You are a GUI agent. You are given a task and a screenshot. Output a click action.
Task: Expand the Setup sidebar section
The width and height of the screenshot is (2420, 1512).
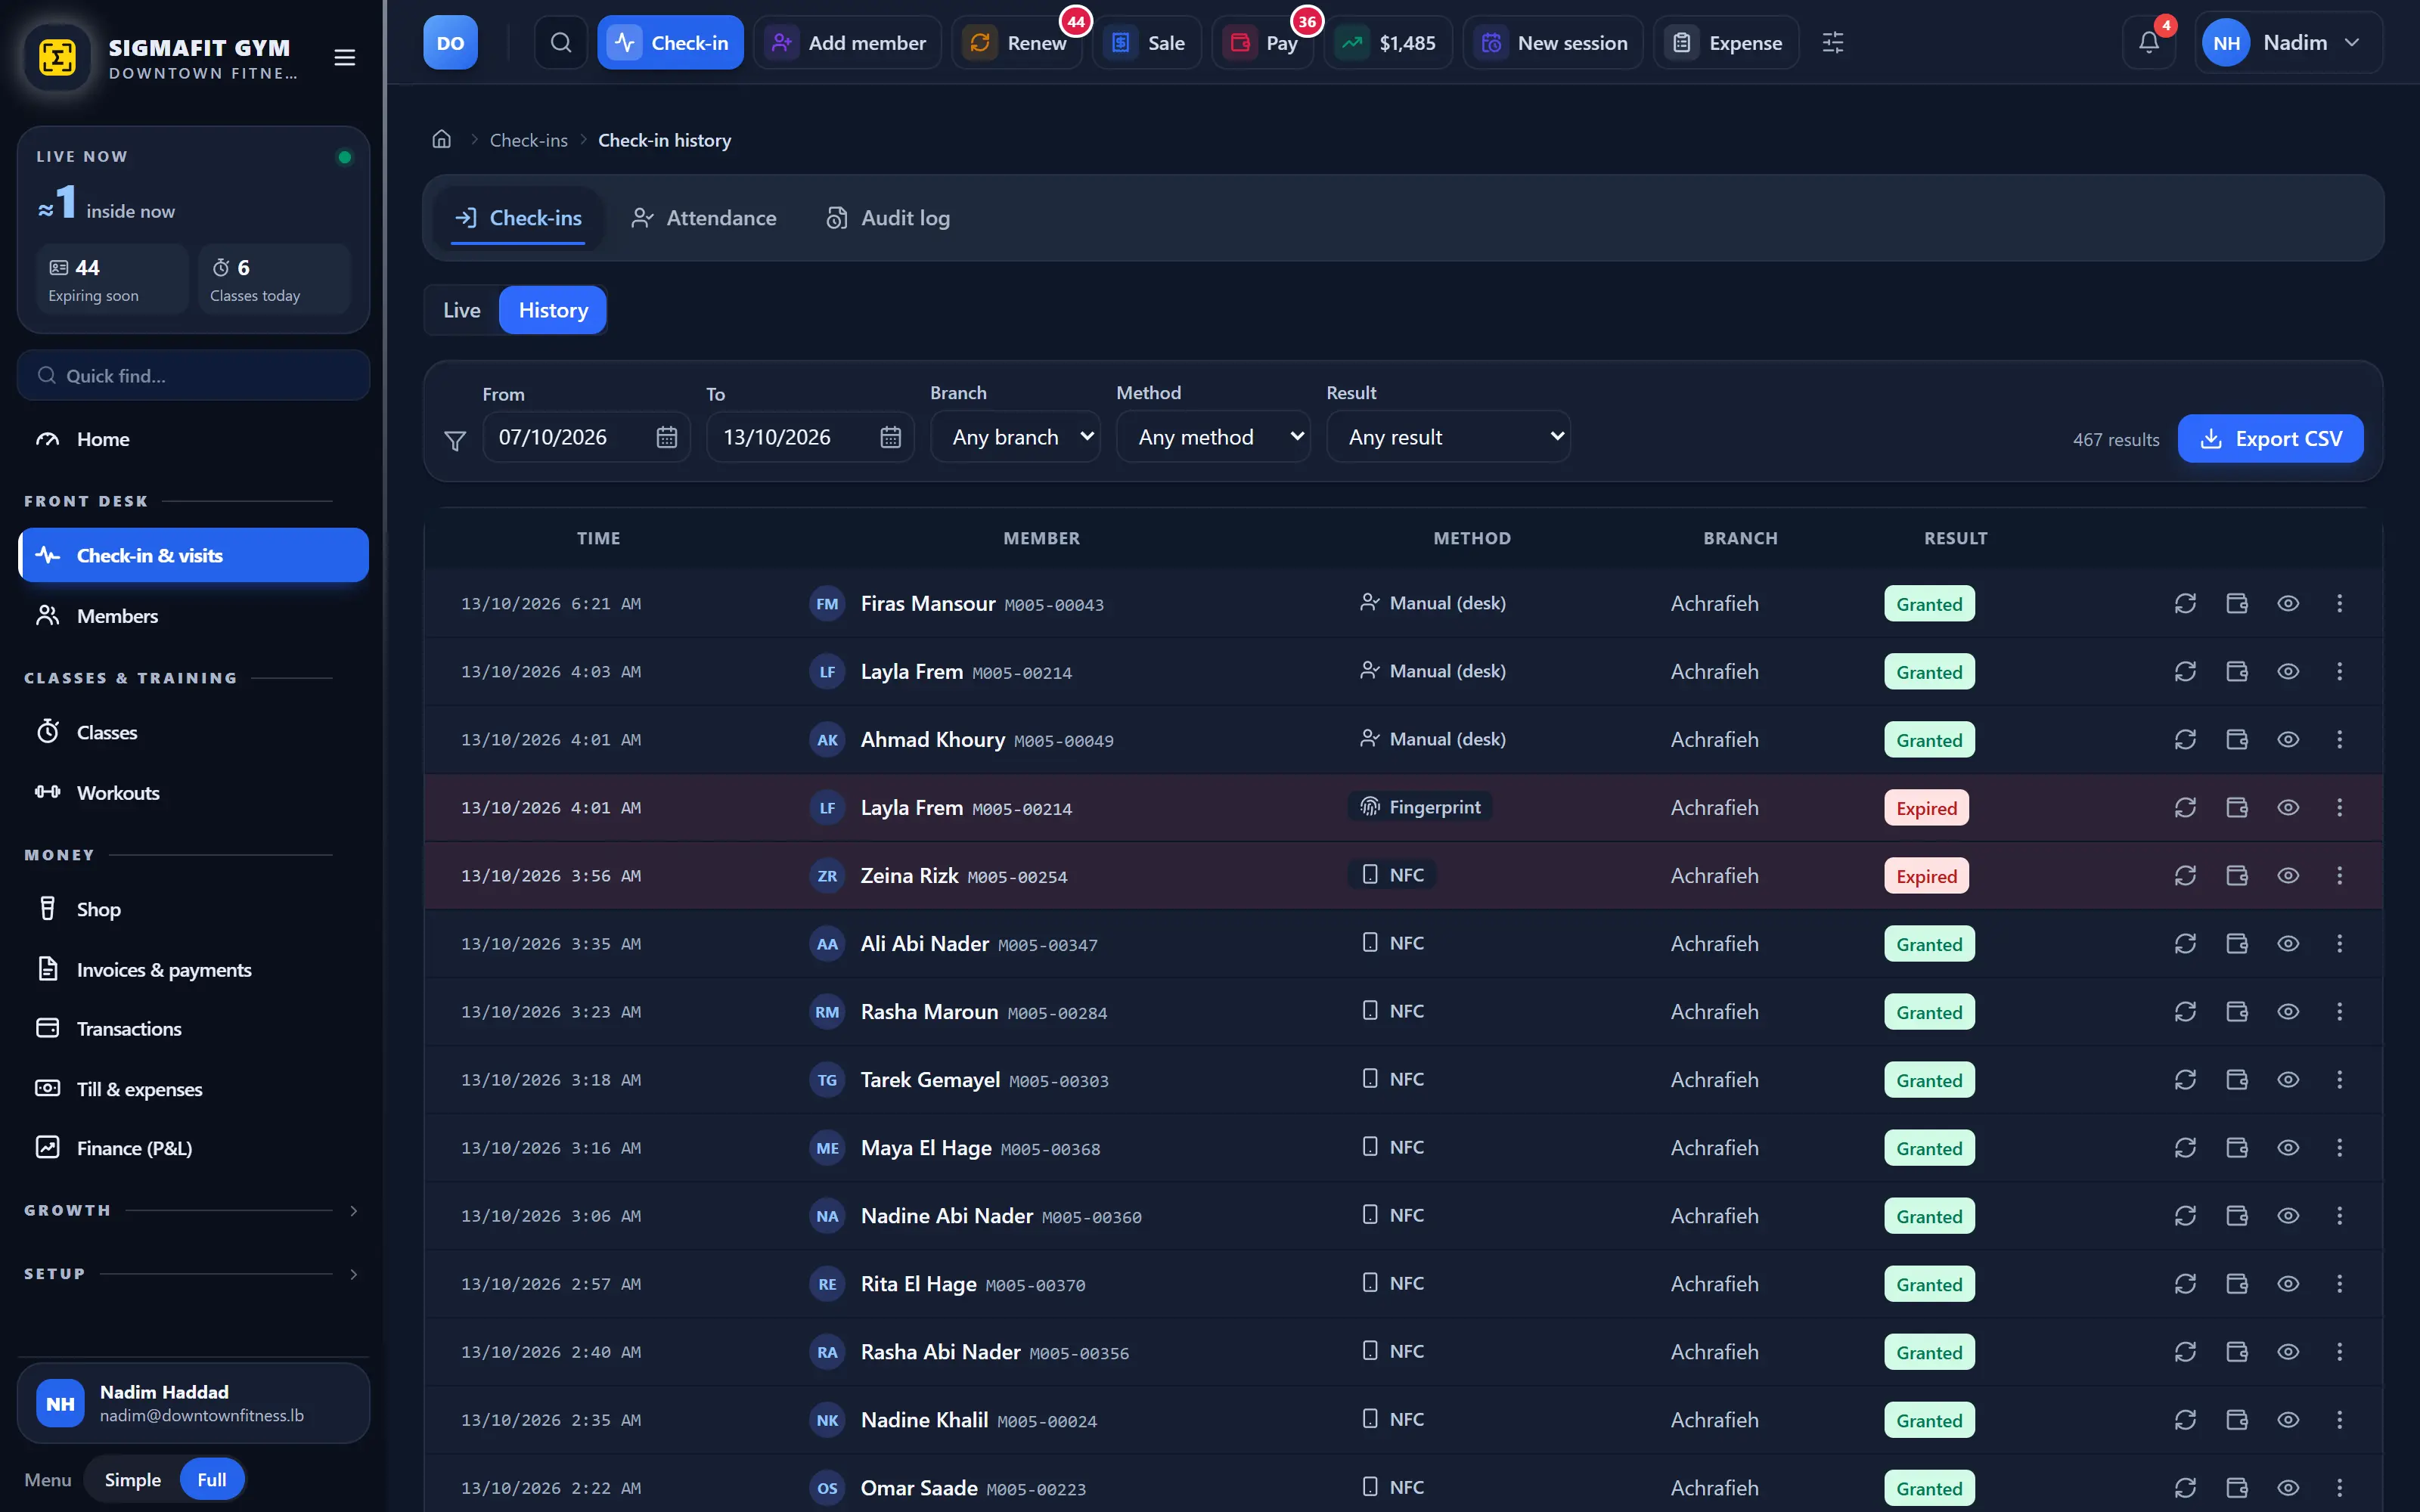click(x=192, y=1274)
